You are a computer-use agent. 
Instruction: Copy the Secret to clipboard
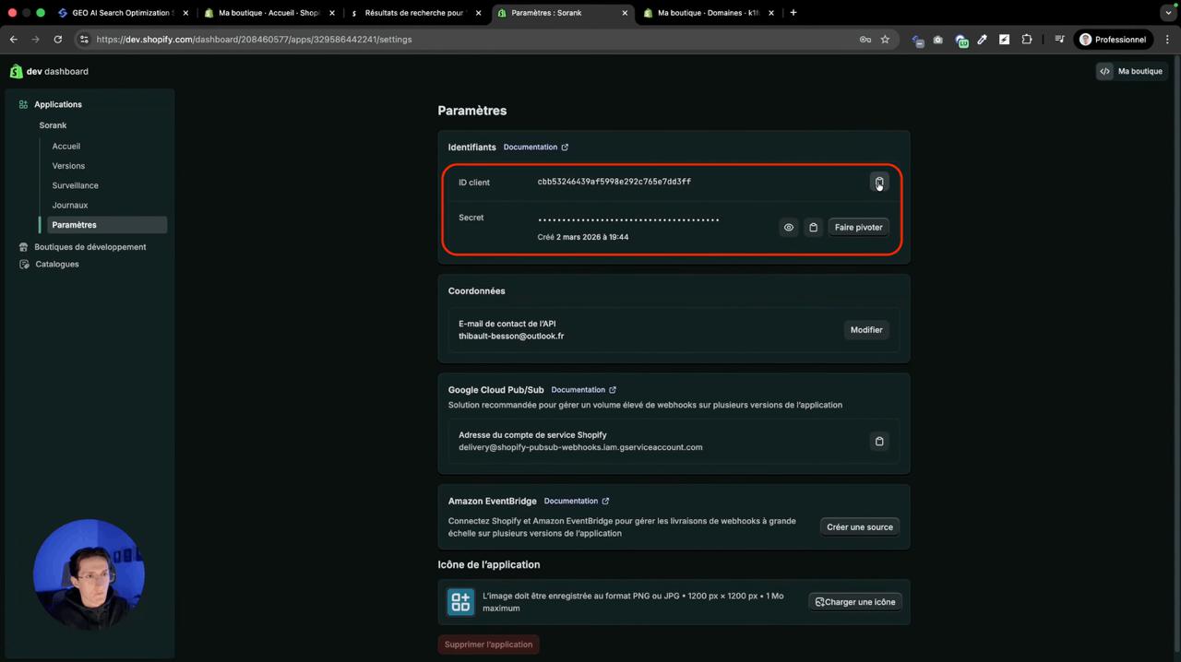[x=813, y=227]
